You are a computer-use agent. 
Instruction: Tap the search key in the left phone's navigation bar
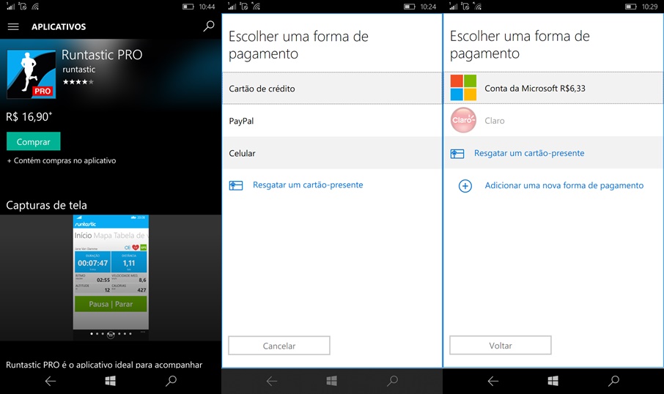tap(171, 382)
